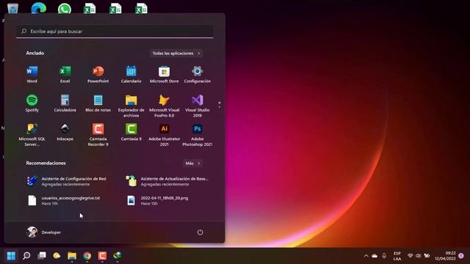Open Developer user account menu
The image size is (470, 264).
pos(44,232)
